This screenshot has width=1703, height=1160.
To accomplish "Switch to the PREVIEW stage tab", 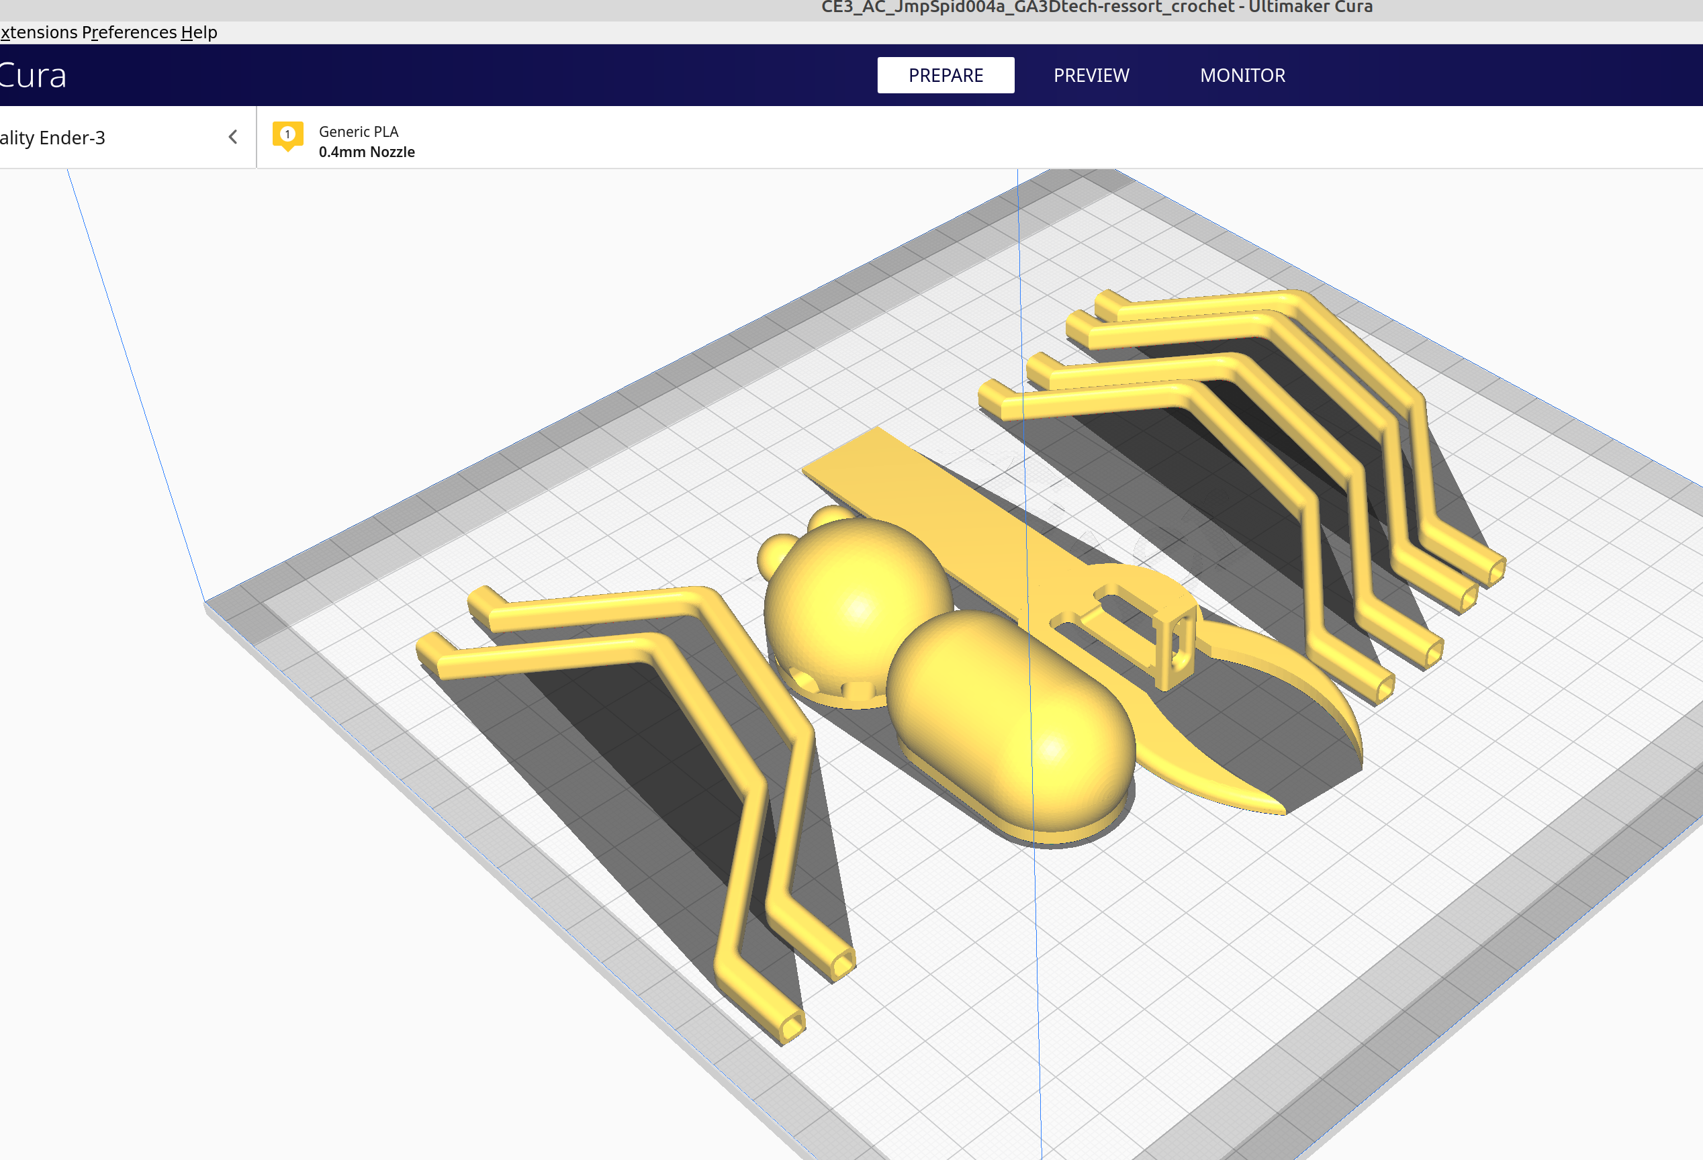I will click(1091, 75).
